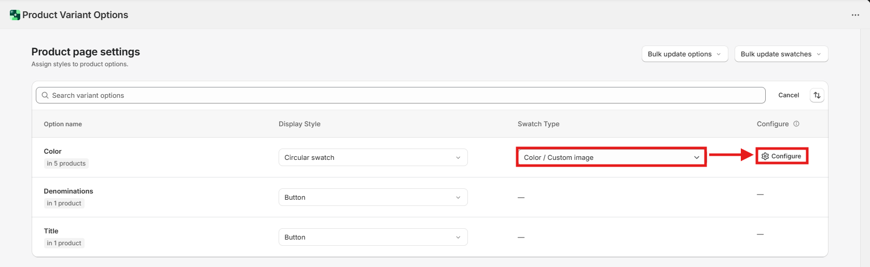Click the 'in 5 products' badge

(66, 164)
